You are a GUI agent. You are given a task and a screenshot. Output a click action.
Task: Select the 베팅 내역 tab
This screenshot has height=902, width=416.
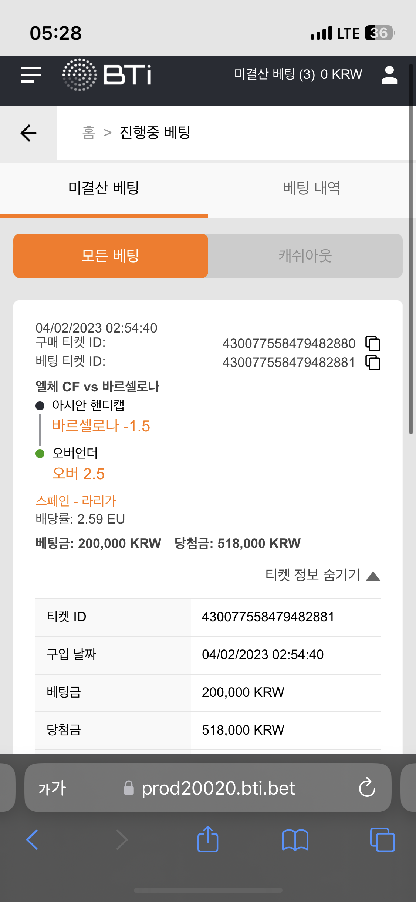coord(312,188)
